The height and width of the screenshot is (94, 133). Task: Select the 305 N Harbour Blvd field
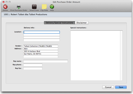click(41, 51)
